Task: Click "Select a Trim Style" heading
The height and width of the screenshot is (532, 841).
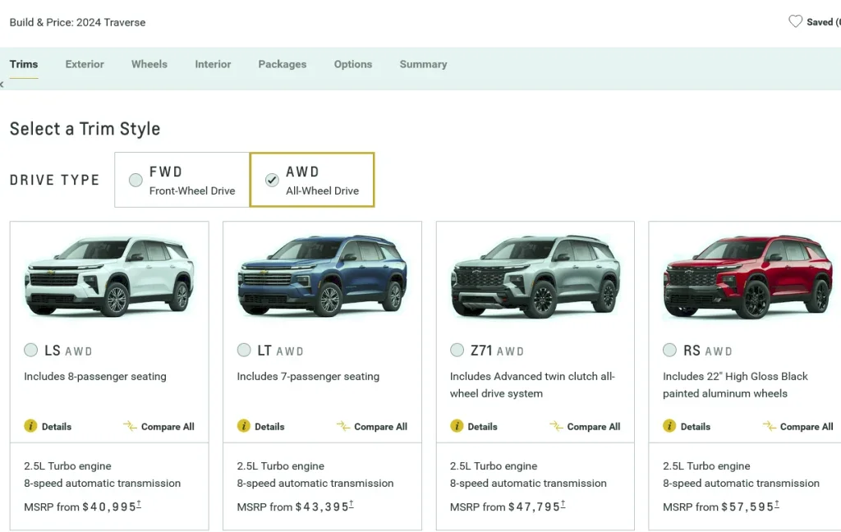Action: tap(85, 129)
